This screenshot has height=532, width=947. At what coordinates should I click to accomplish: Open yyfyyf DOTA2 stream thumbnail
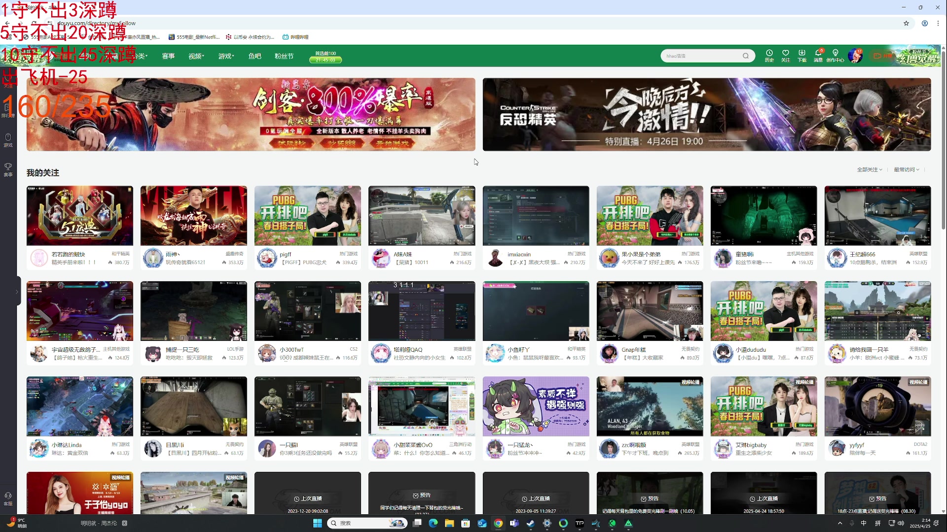click(x=878, y=406)
